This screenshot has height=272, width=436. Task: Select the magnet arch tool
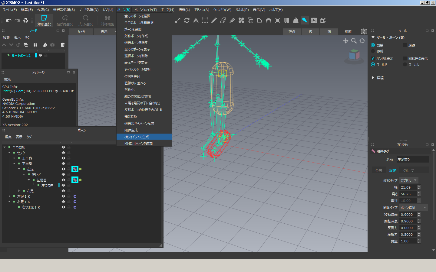point(269,20)
